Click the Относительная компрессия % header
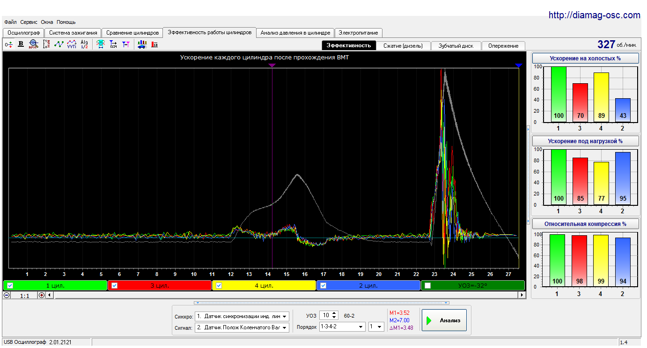This screenshot has height=348, width=647. pos(586,224)
